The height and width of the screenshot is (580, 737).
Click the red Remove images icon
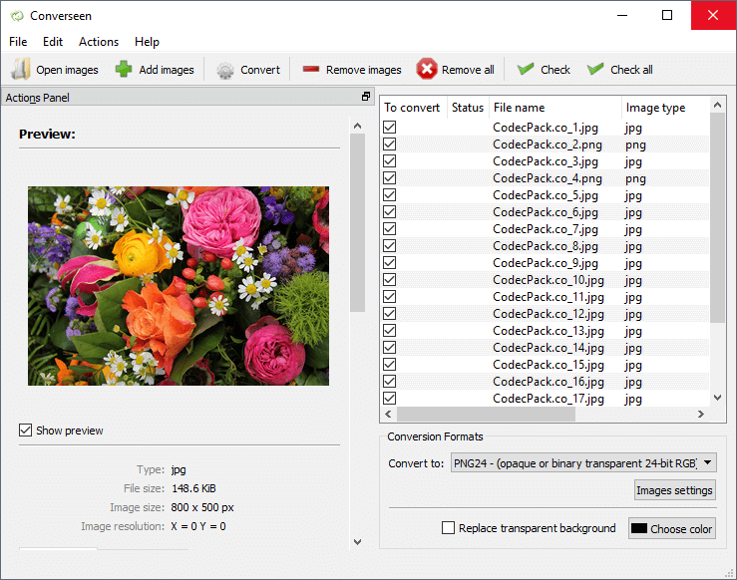311,70
